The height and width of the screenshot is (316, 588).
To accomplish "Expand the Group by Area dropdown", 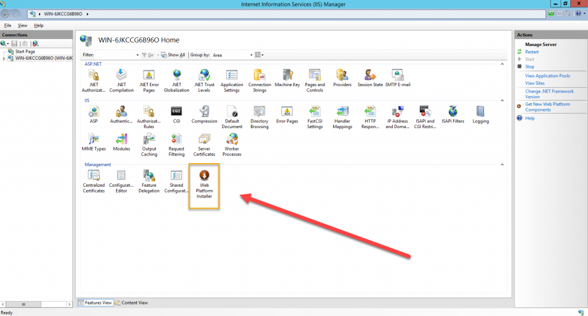I will (x=251, y=55).
